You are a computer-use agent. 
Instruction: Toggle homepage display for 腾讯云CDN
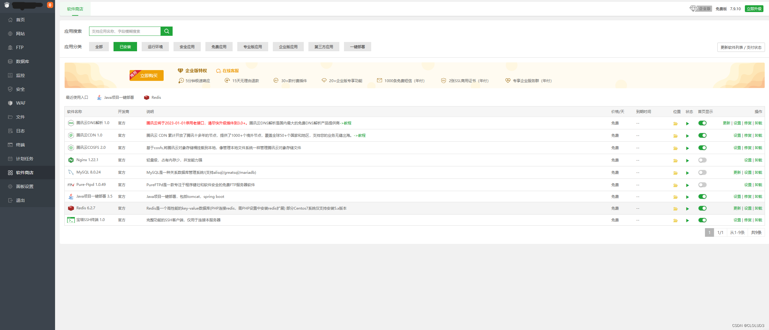click(702, 135)
